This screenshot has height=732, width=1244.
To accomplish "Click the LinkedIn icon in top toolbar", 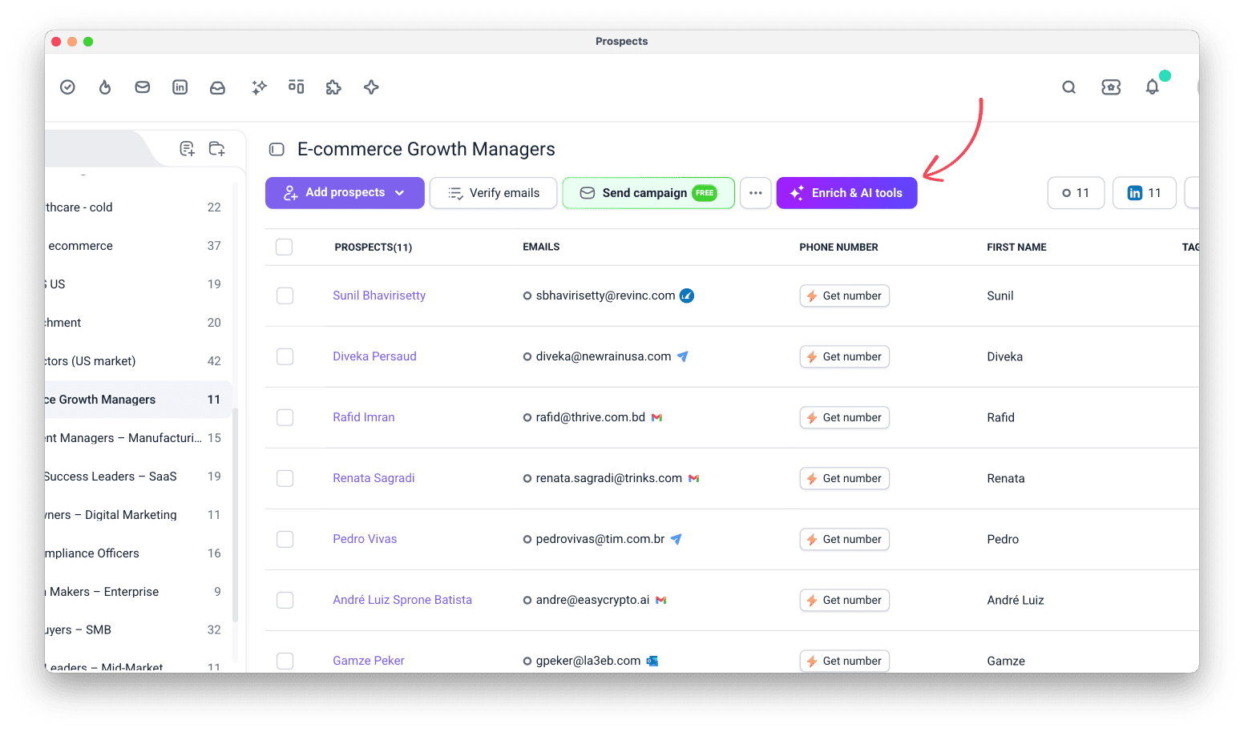I will point(180,87).
